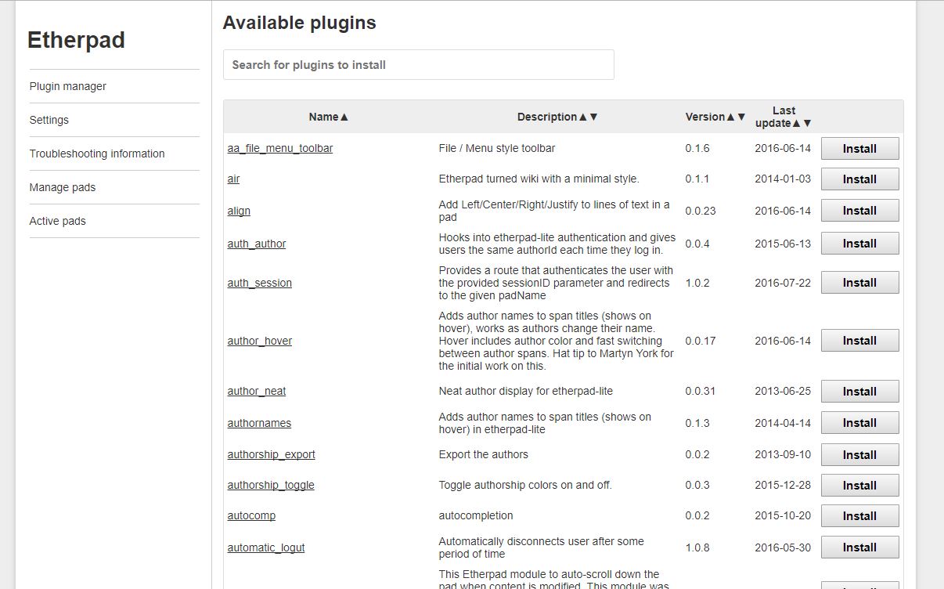Sort by Last update column header
The image size is (944, 589).
(783, 117)
